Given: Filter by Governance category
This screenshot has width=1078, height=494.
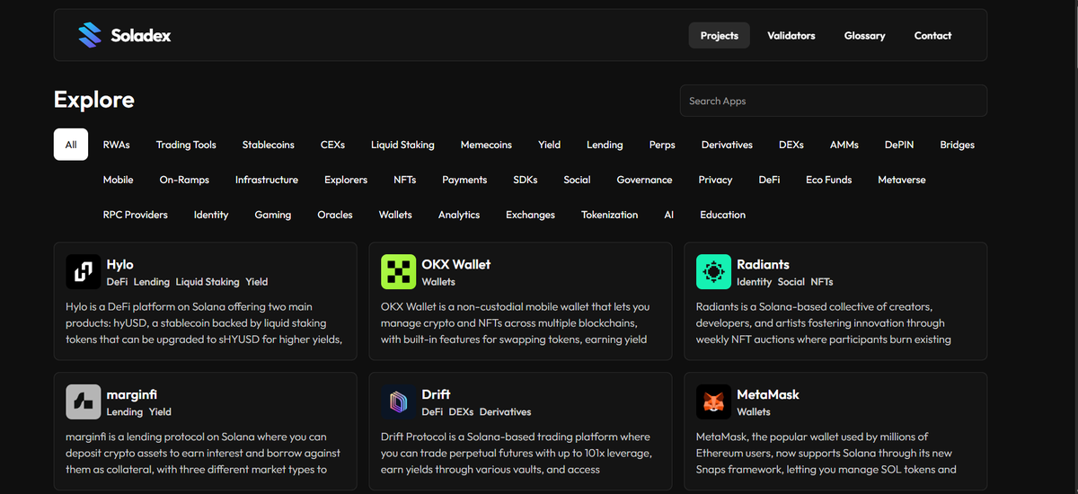Looking at the screenshot, I should click(644, 180).
